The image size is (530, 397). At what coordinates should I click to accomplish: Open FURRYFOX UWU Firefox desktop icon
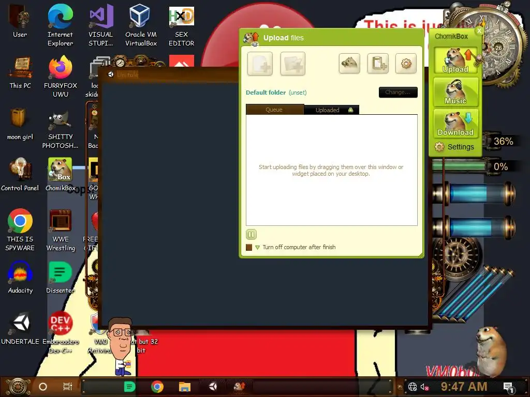click(61, 77)
